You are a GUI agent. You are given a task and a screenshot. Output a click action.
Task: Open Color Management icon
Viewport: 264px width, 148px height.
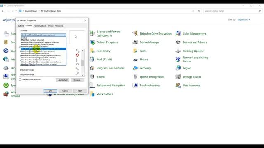(x=178, y=33)
